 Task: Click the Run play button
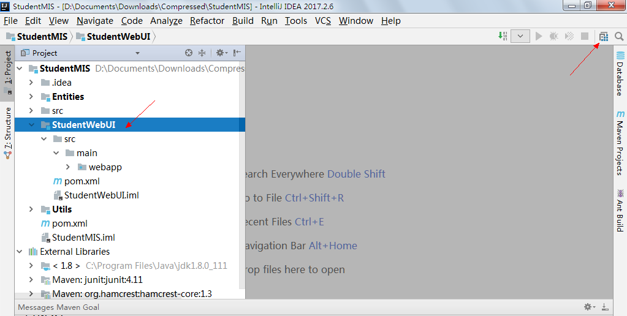click(539, 36)
